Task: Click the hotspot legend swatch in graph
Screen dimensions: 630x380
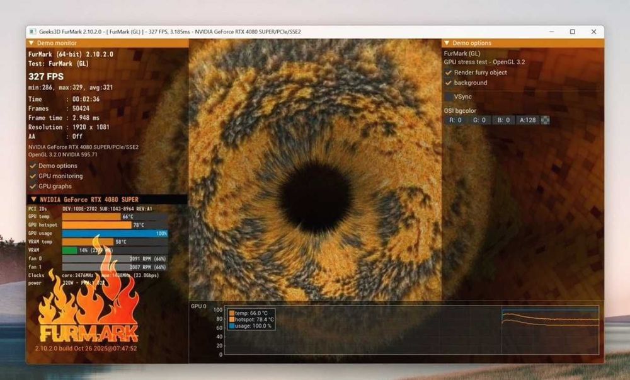Action: [231, 320]
